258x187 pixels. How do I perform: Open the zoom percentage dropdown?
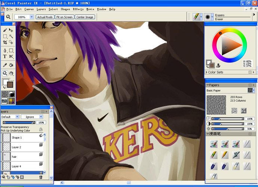(x=31, y=17)
